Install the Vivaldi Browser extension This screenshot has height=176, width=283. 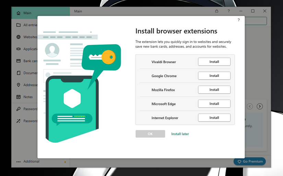214,62
